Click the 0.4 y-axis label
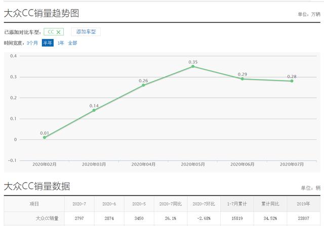This screenshot has height=226, width=324. click(14, 56)
